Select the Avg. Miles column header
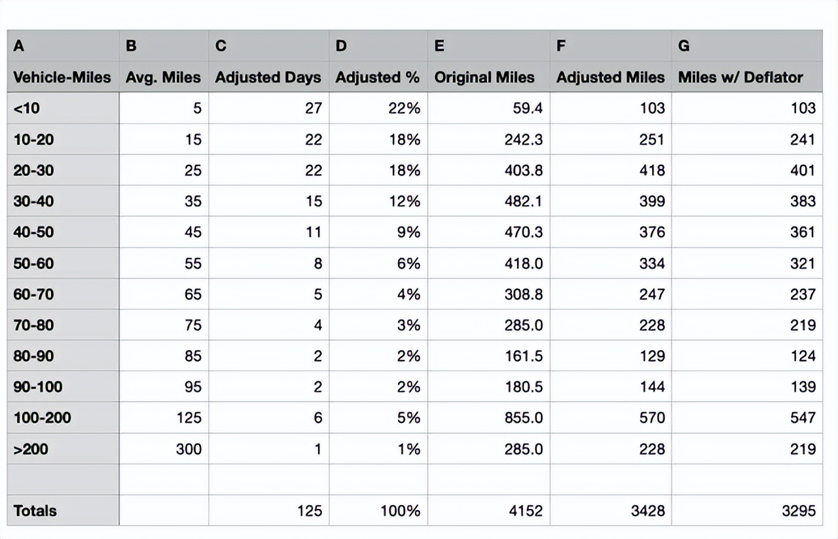This screenshot has width=838, height=539. tap(164, 77)
